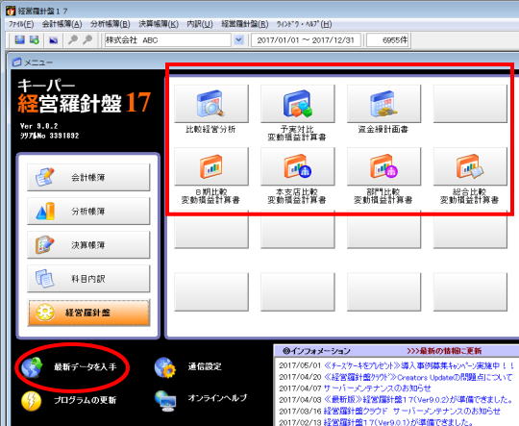Image resolution: width=519 pixels, height=426 pixels.
Task: Open the Ver9.0.2 release news link
Action: (x=419, y=399)
